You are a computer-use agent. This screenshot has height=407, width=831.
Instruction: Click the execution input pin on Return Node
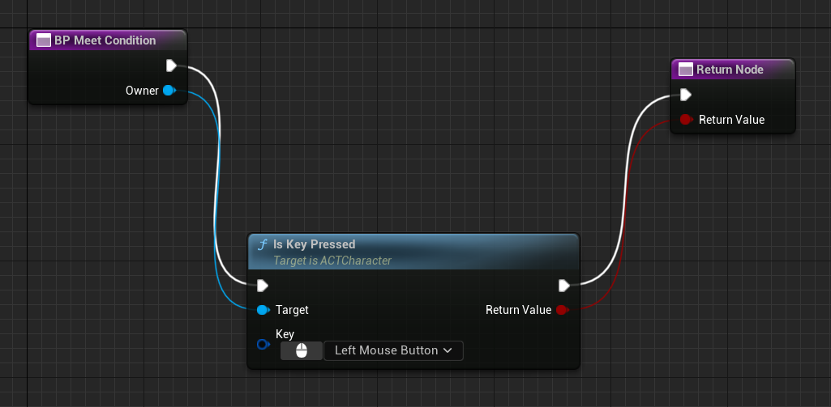coord(685,95)
